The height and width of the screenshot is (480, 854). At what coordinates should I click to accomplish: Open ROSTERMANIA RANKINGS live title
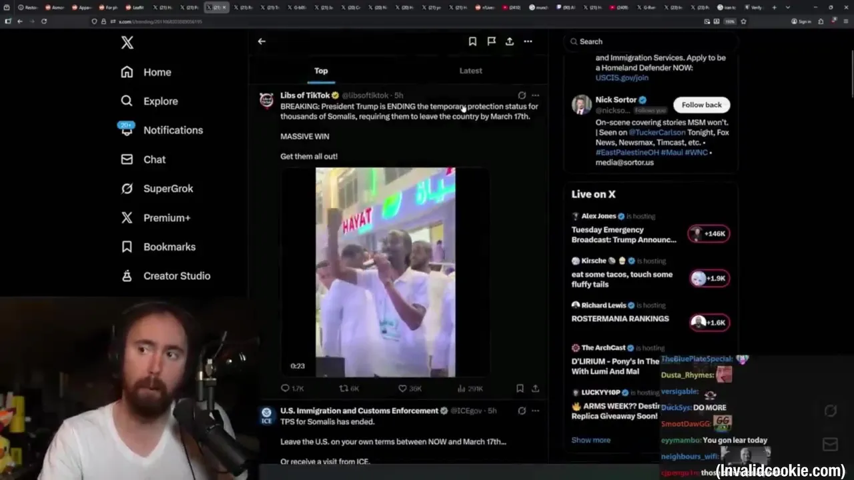point(620,319)
